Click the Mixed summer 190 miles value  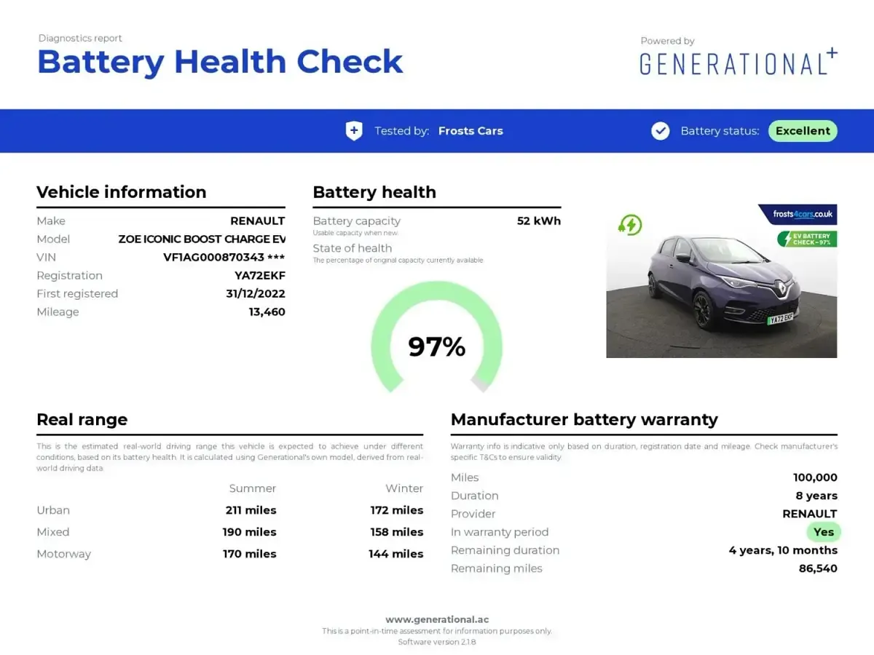pos(250,532)
